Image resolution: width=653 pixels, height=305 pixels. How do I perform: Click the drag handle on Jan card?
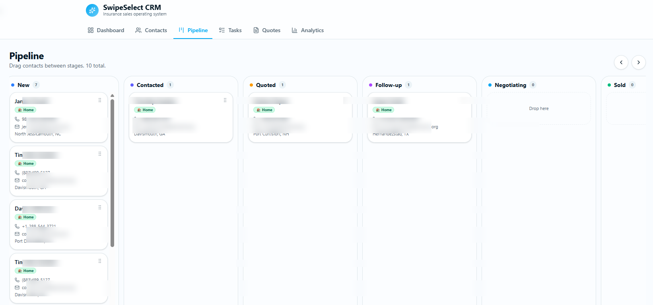click(100, 100)
